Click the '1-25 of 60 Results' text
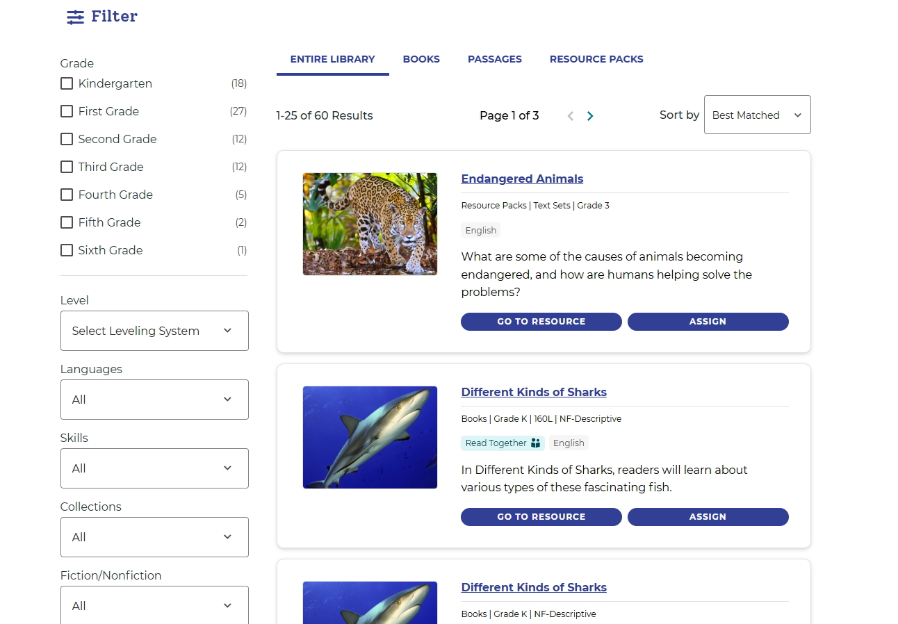 325,116
